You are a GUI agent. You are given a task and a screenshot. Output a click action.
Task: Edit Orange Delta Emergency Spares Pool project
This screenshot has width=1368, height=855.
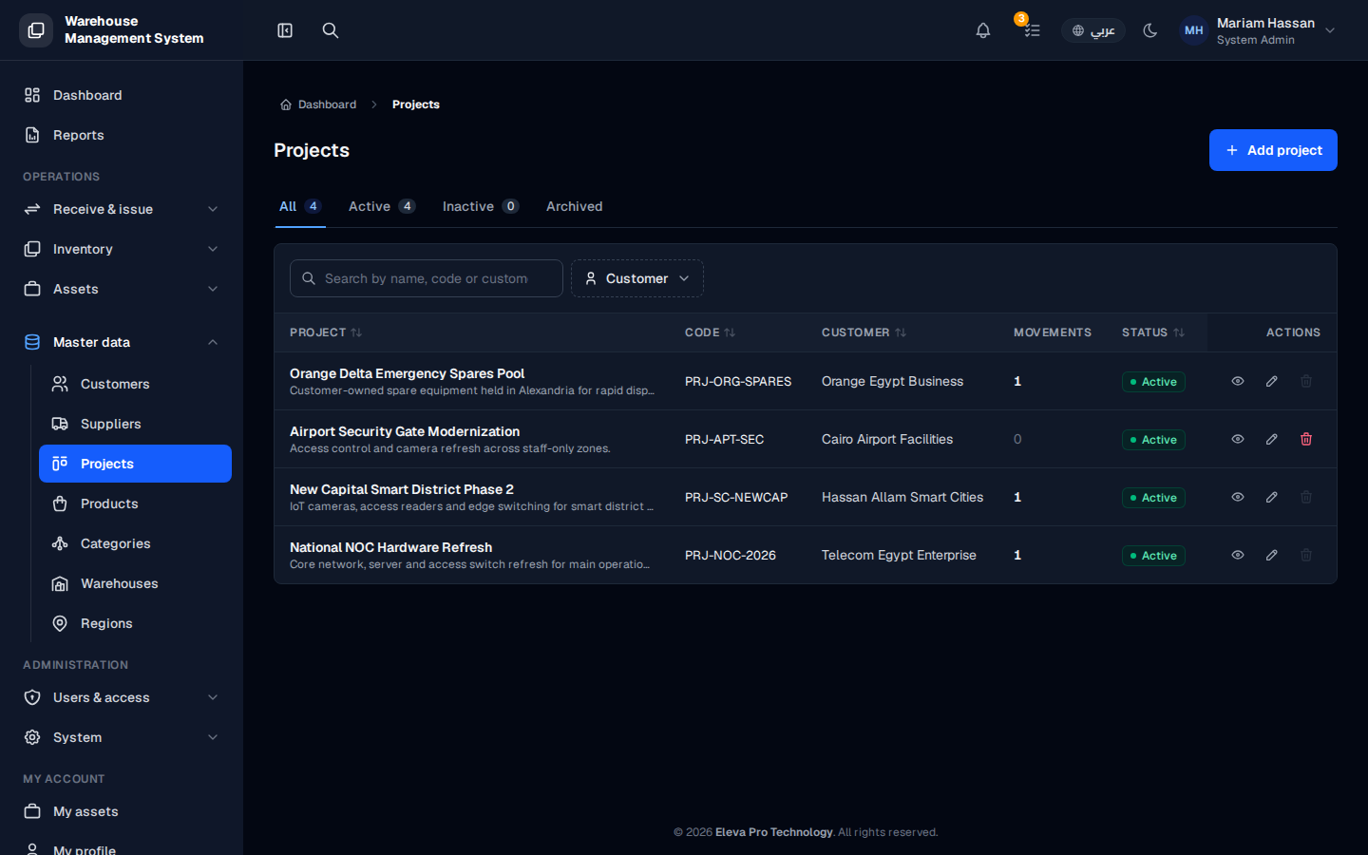point(1272,381)
